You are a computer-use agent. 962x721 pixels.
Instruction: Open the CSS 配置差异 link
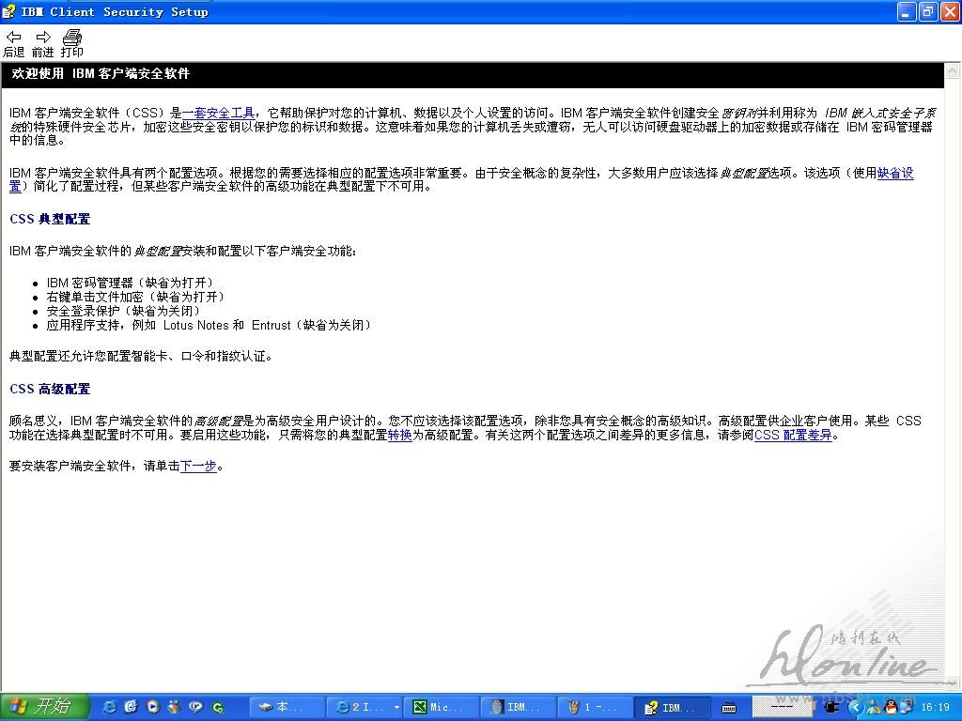coord(793,435)
